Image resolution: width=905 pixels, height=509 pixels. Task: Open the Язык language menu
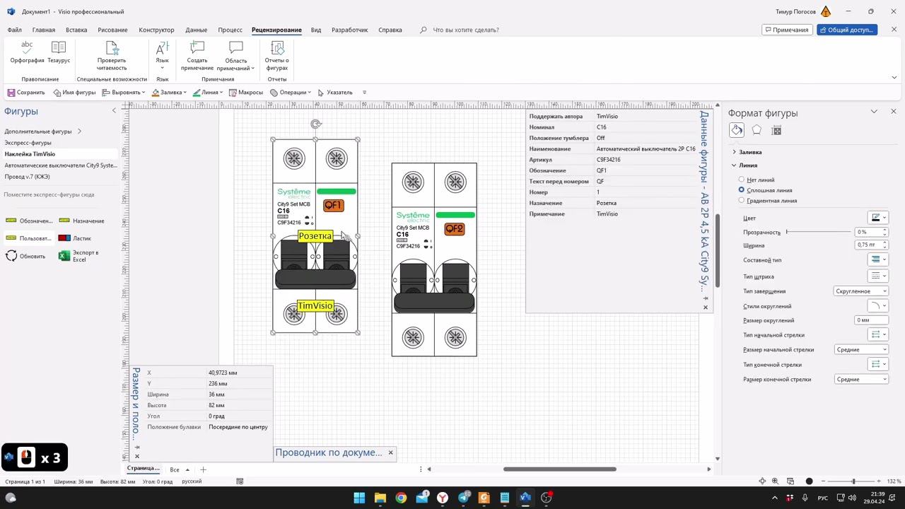(162, 56)
